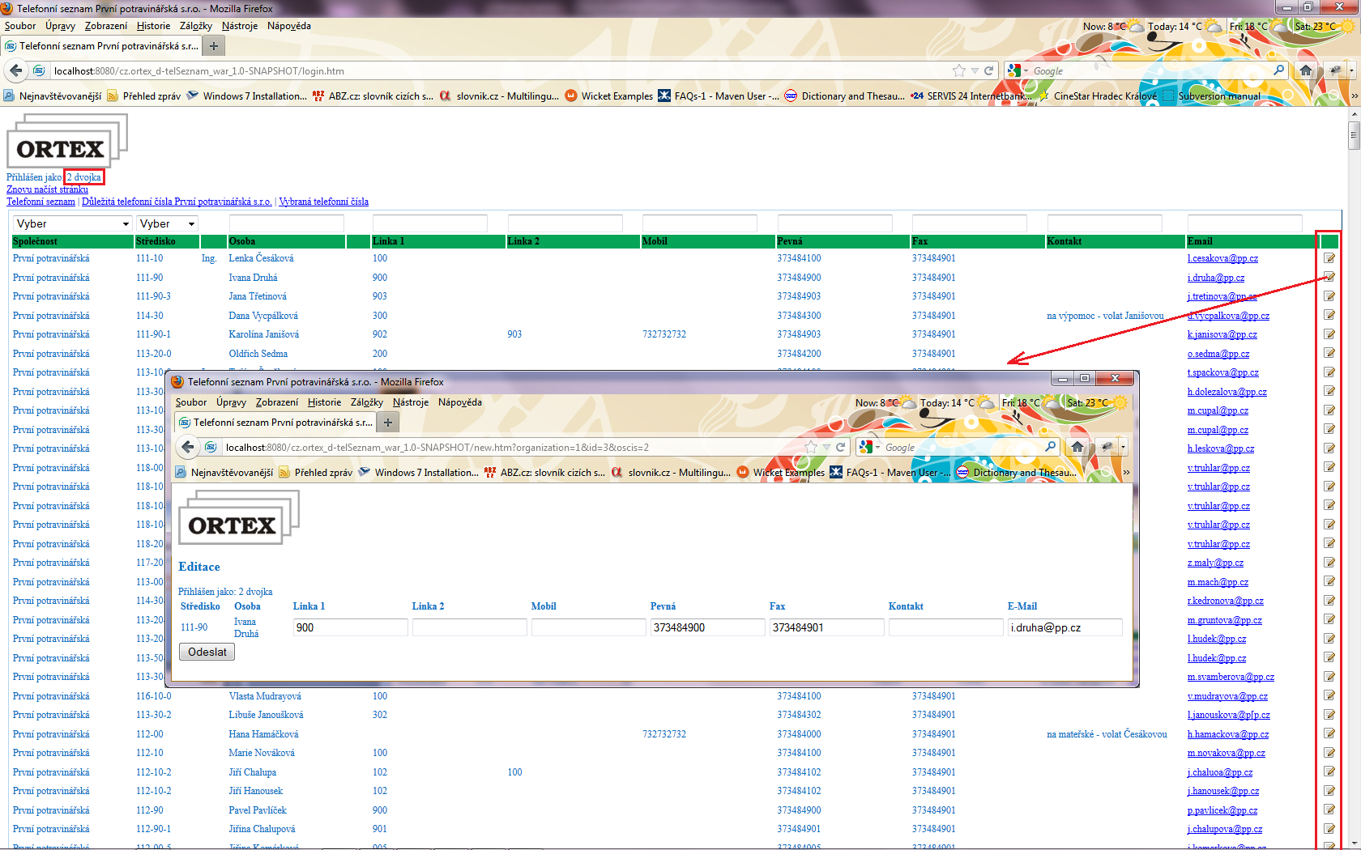Open Zobrazení menu in popup window

point(277,402)
